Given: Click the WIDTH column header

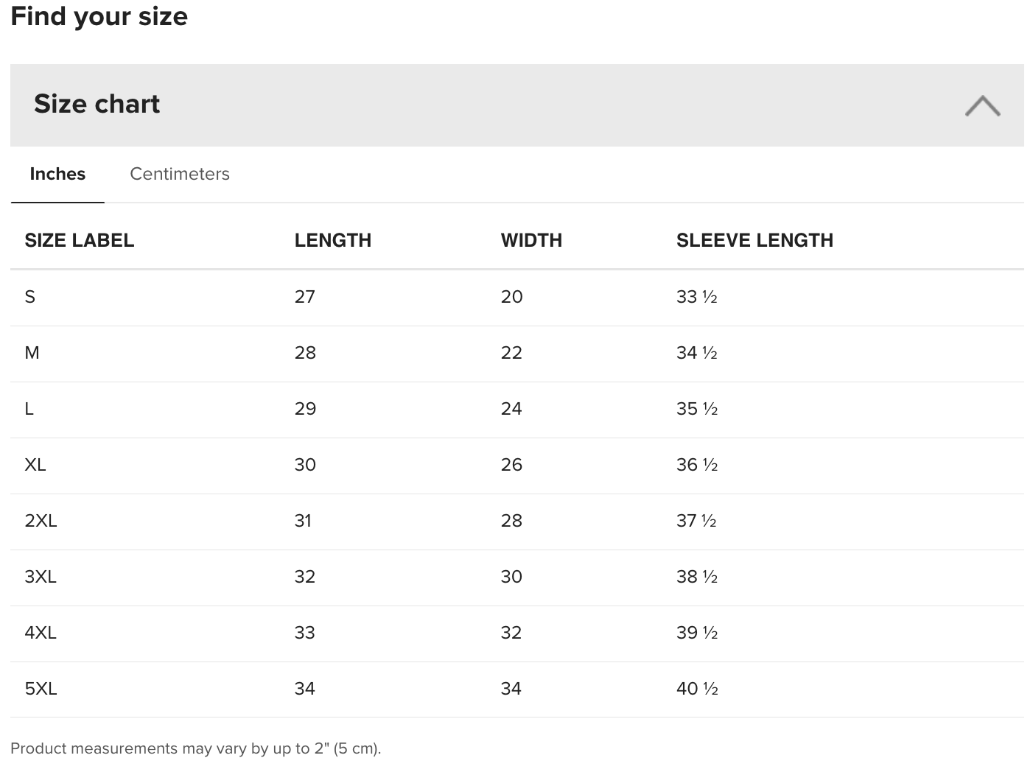Looking at the screenshot, I should pos(531,240).
